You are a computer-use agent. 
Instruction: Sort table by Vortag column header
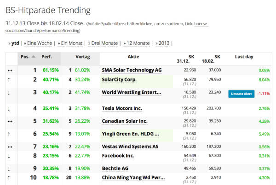click(82, 57)
